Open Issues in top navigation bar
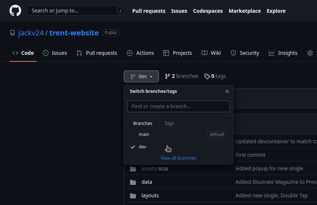The height and width of the screenshot is (205, 317). click(x=179, y=11)
